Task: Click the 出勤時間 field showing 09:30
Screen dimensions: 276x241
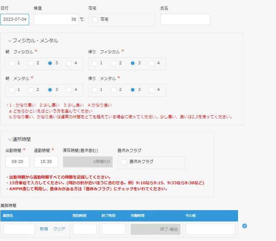Action: point(17,162)
